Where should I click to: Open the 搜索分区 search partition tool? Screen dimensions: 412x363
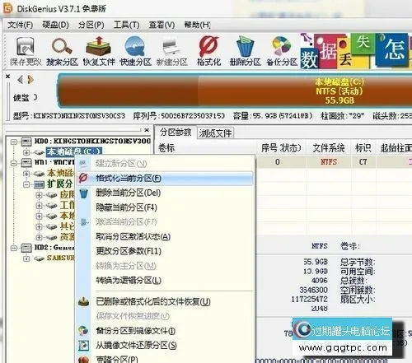click(x=63, y=51)
